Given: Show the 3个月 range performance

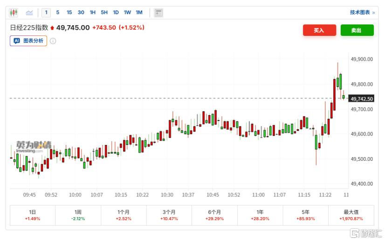Looking at the screenshot, I should (169, 215).
